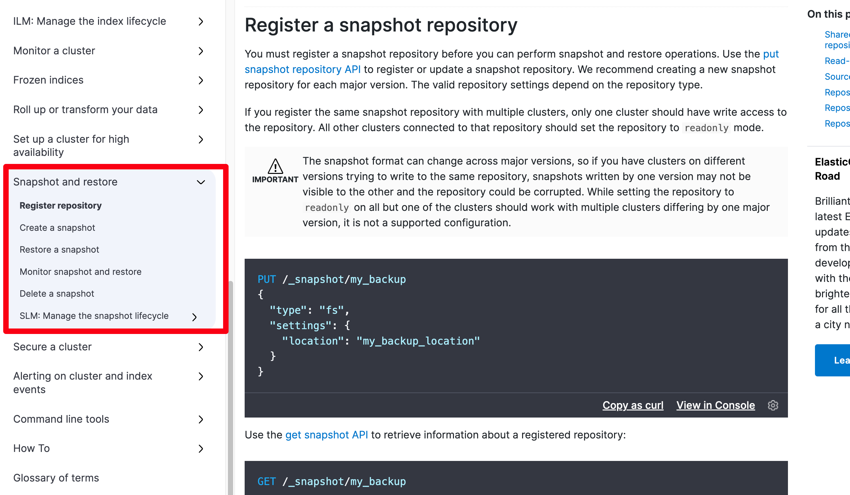Expand Command line tools chevron
Viewport: 850px width, 495px height.
point(201,419)
